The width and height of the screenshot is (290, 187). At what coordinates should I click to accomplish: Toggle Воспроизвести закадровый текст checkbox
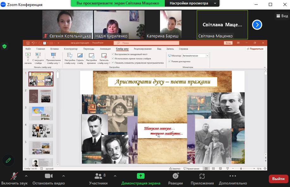pyautogui.click(x=113, y=55)
